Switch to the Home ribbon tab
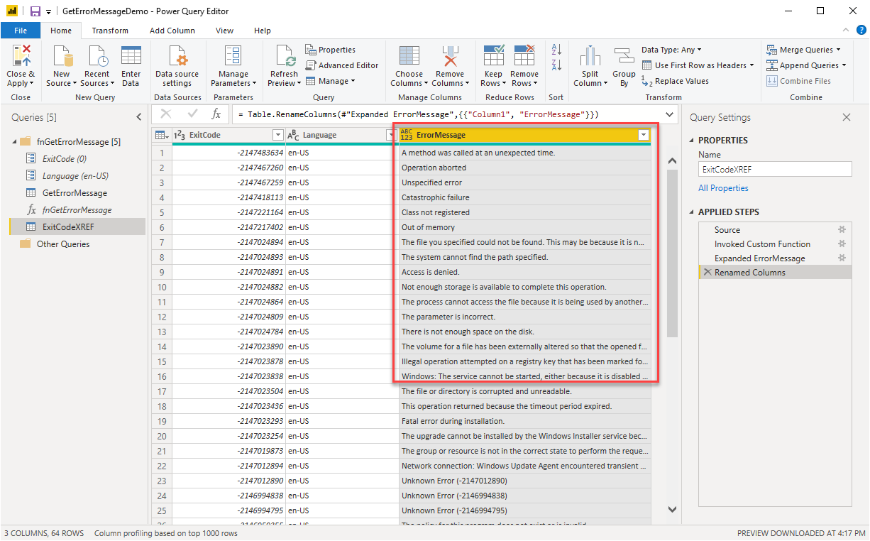870x541 pixels. click(x=61, y=31)
